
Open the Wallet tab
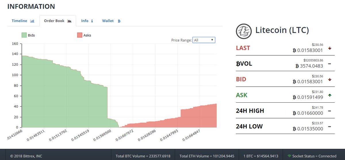pos(111,21)
